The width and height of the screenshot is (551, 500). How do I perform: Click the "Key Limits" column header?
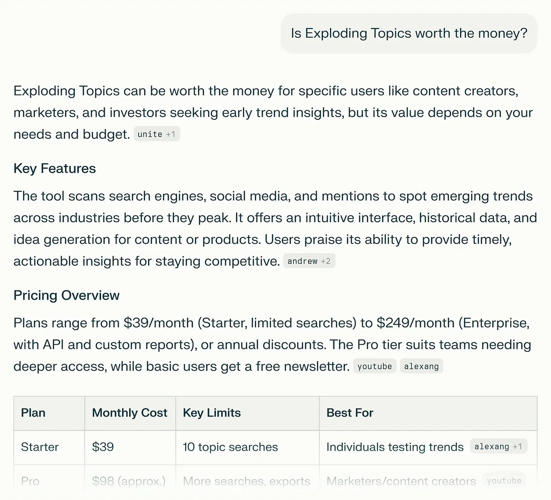[211, 413]
